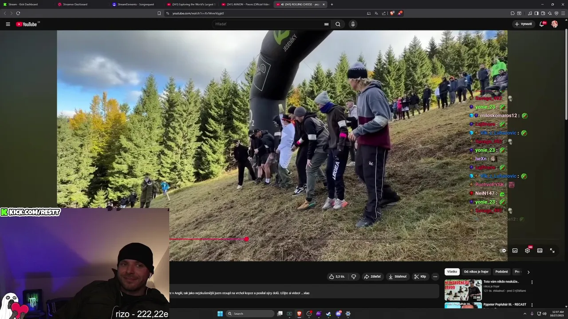Screen dimensions: 568x319
Task: Open Steam from the taskbar
Action: coord(328,314)
